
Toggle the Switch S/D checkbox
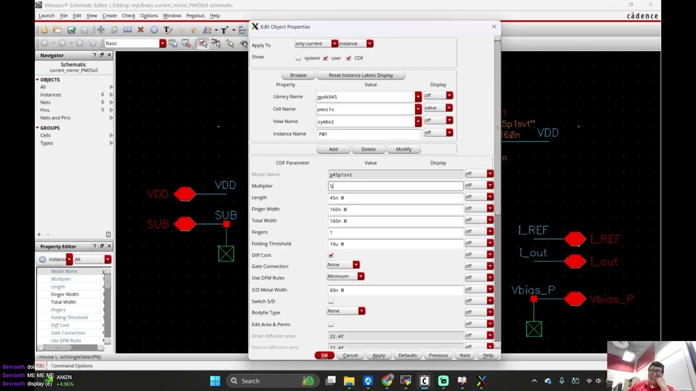click(x=331, y=301)
